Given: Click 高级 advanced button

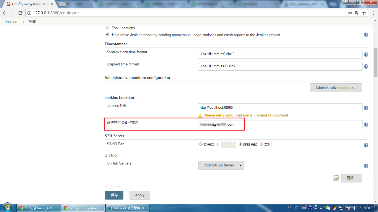Looking at the screenshot, I should tap(352, 178).
